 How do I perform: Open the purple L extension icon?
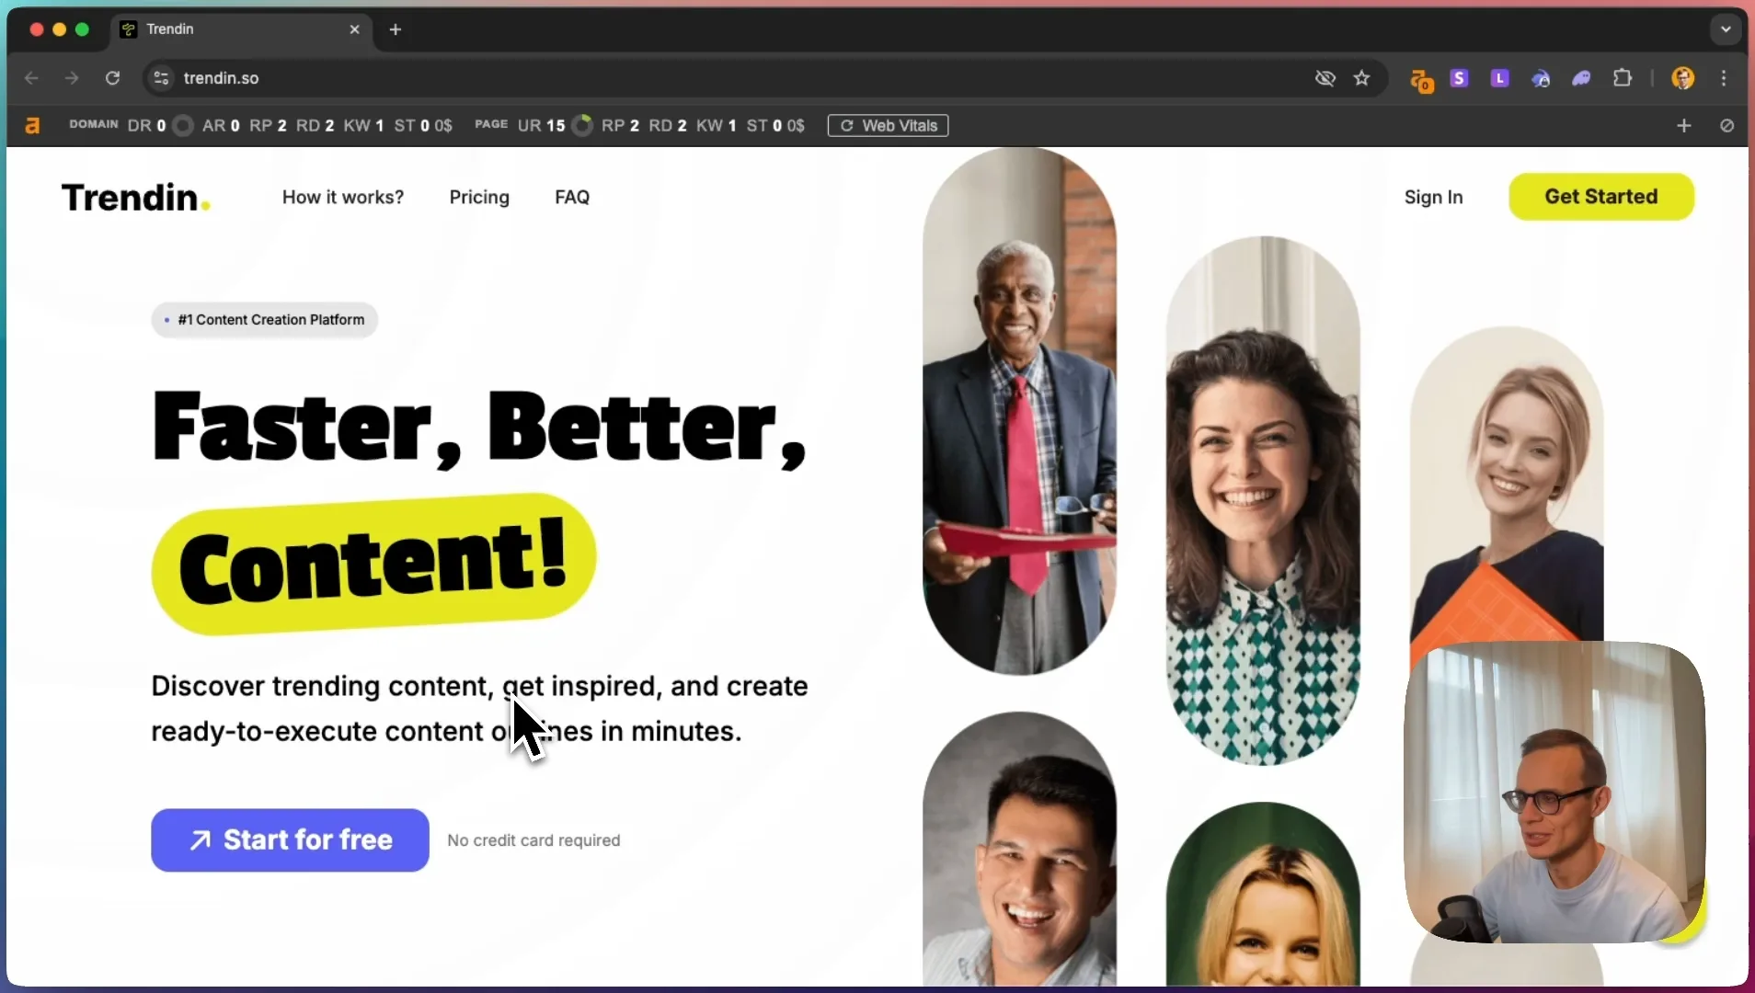(x=1500, y=78)
